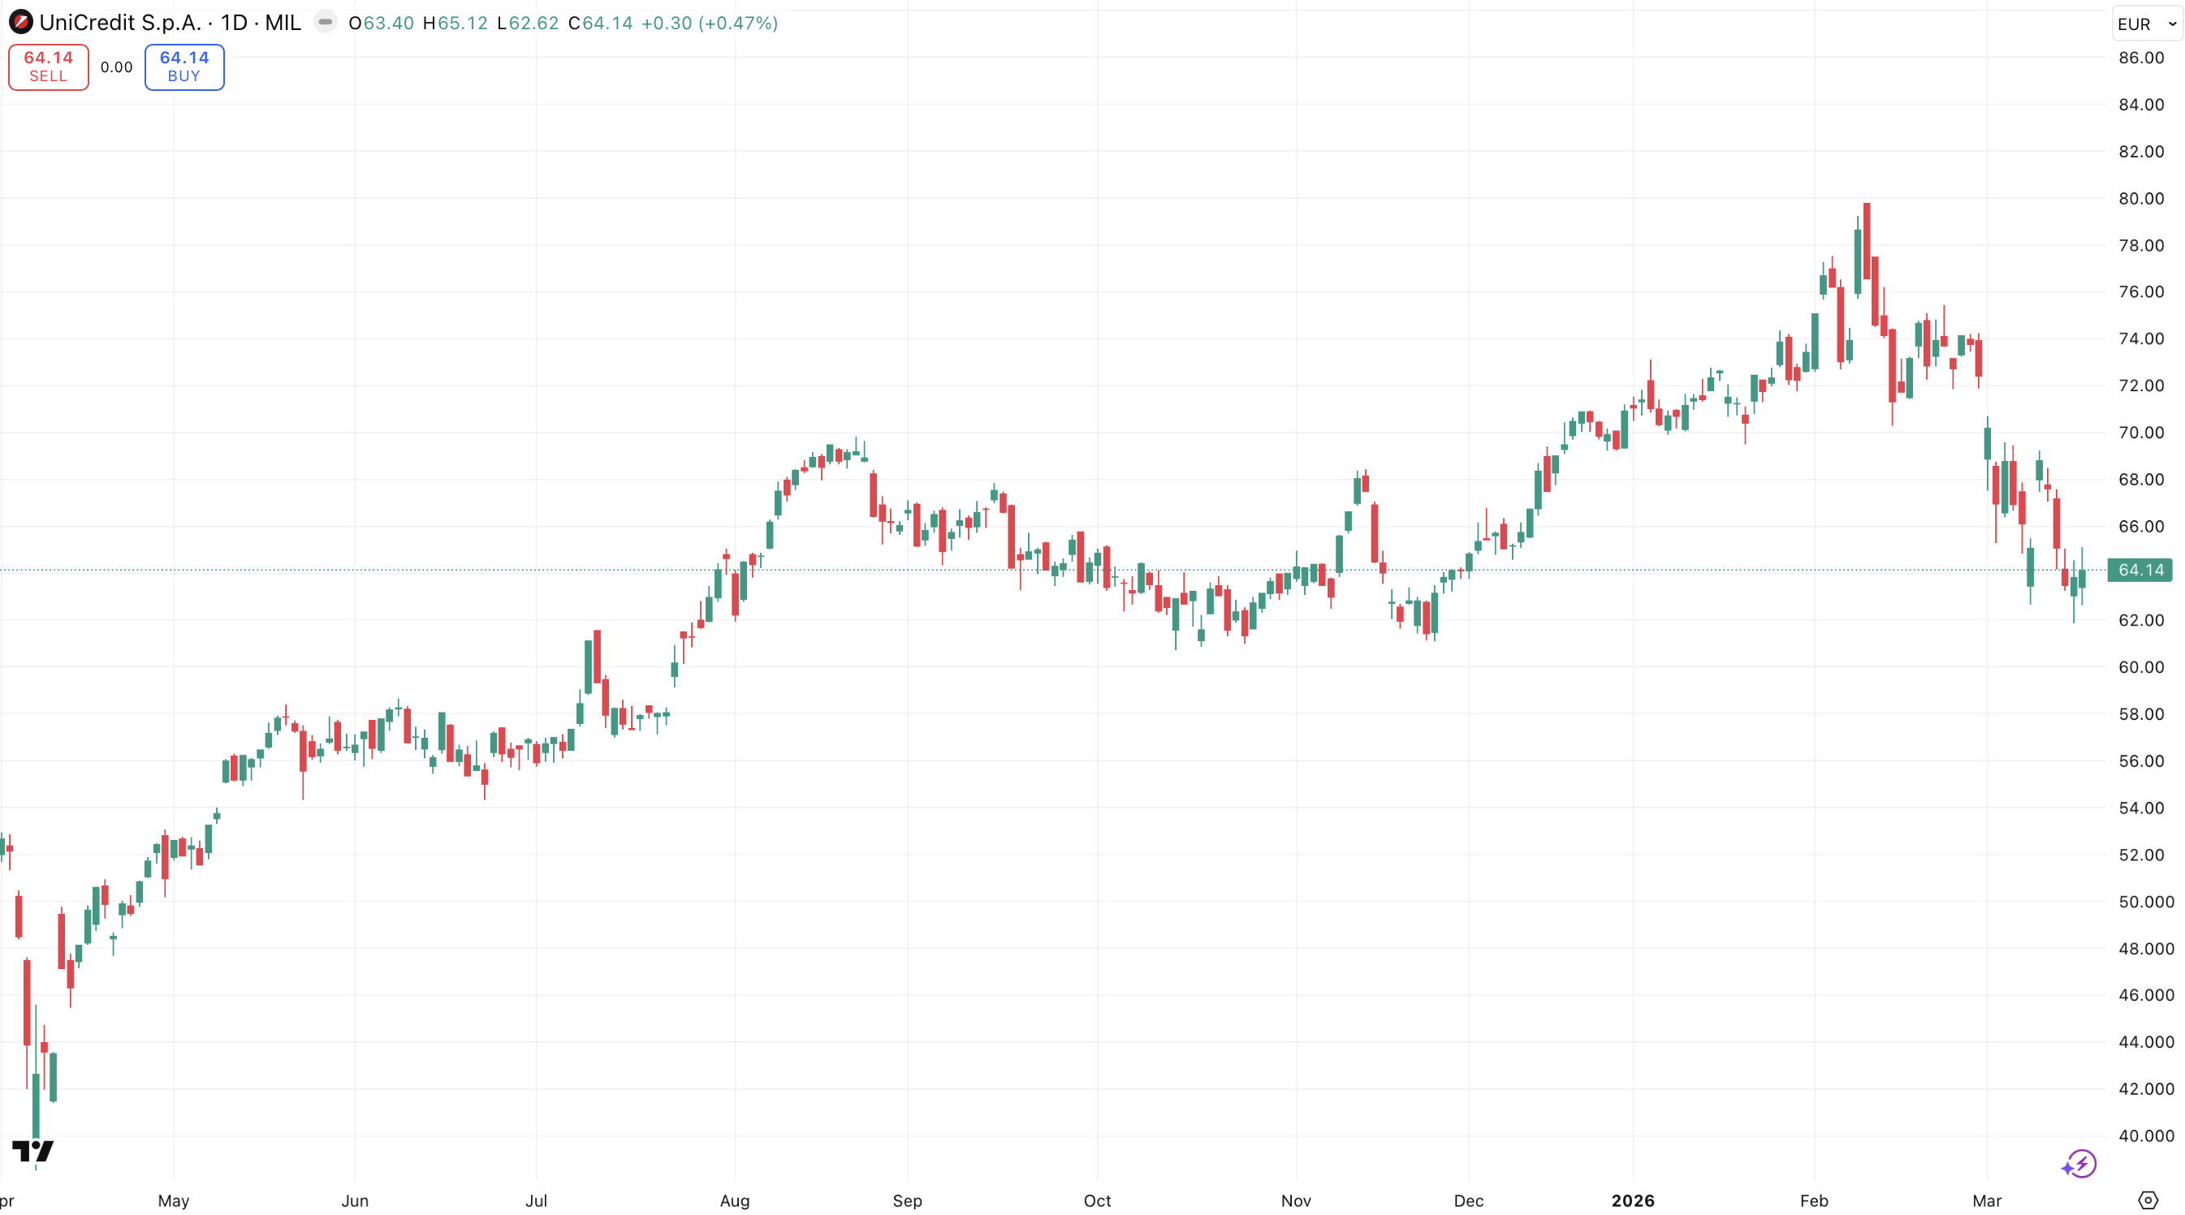Open the EUR currency dropdown
This screenshot has height=1215, width=2185.
[x=2146, y=24]
